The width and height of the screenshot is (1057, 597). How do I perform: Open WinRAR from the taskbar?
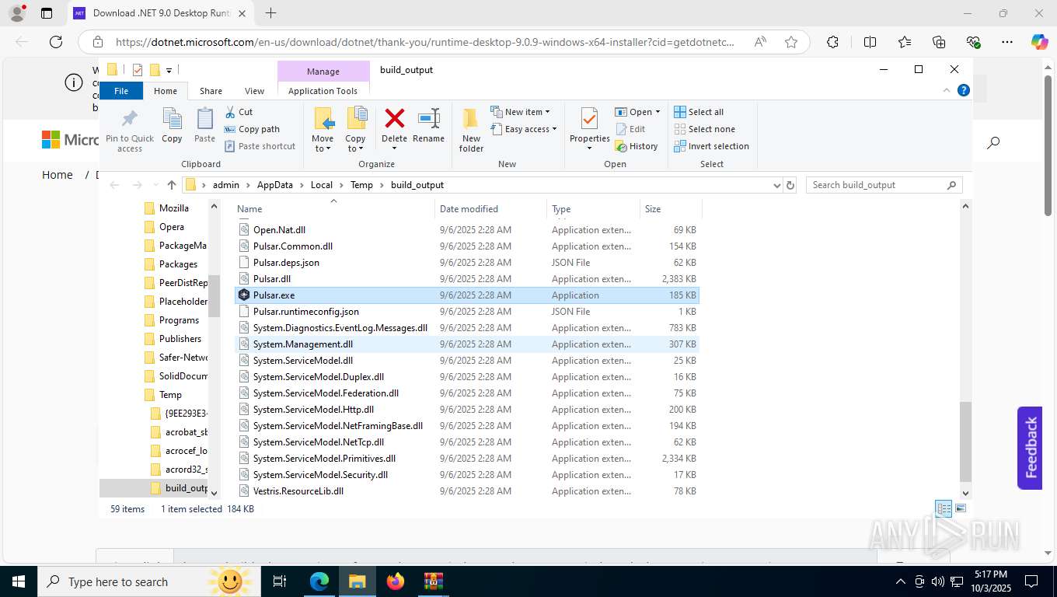click(x=433, y=581)
